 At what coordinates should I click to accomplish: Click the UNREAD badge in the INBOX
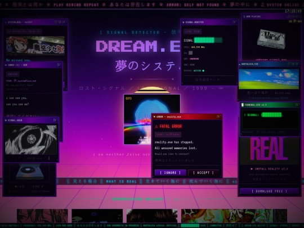(12, 74)
